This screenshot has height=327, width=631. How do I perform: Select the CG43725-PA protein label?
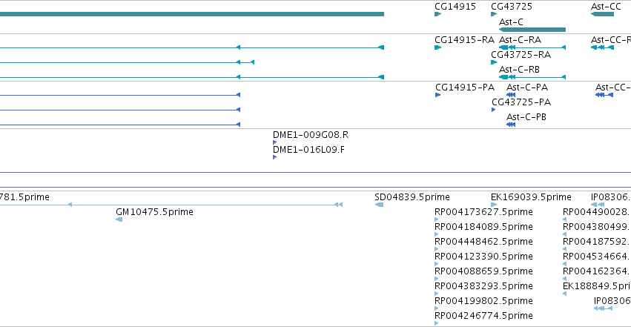(521, 102)
